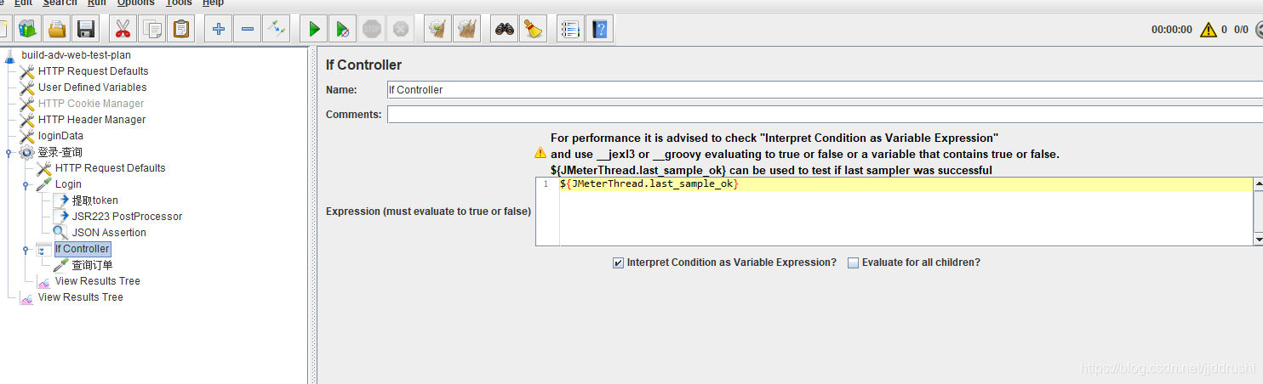Click expression editor scrollbar down arrow

coord(1258,240)
